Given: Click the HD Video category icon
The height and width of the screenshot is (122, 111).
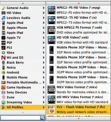Looking at the screenshot, I should click(x=3, y=13).
